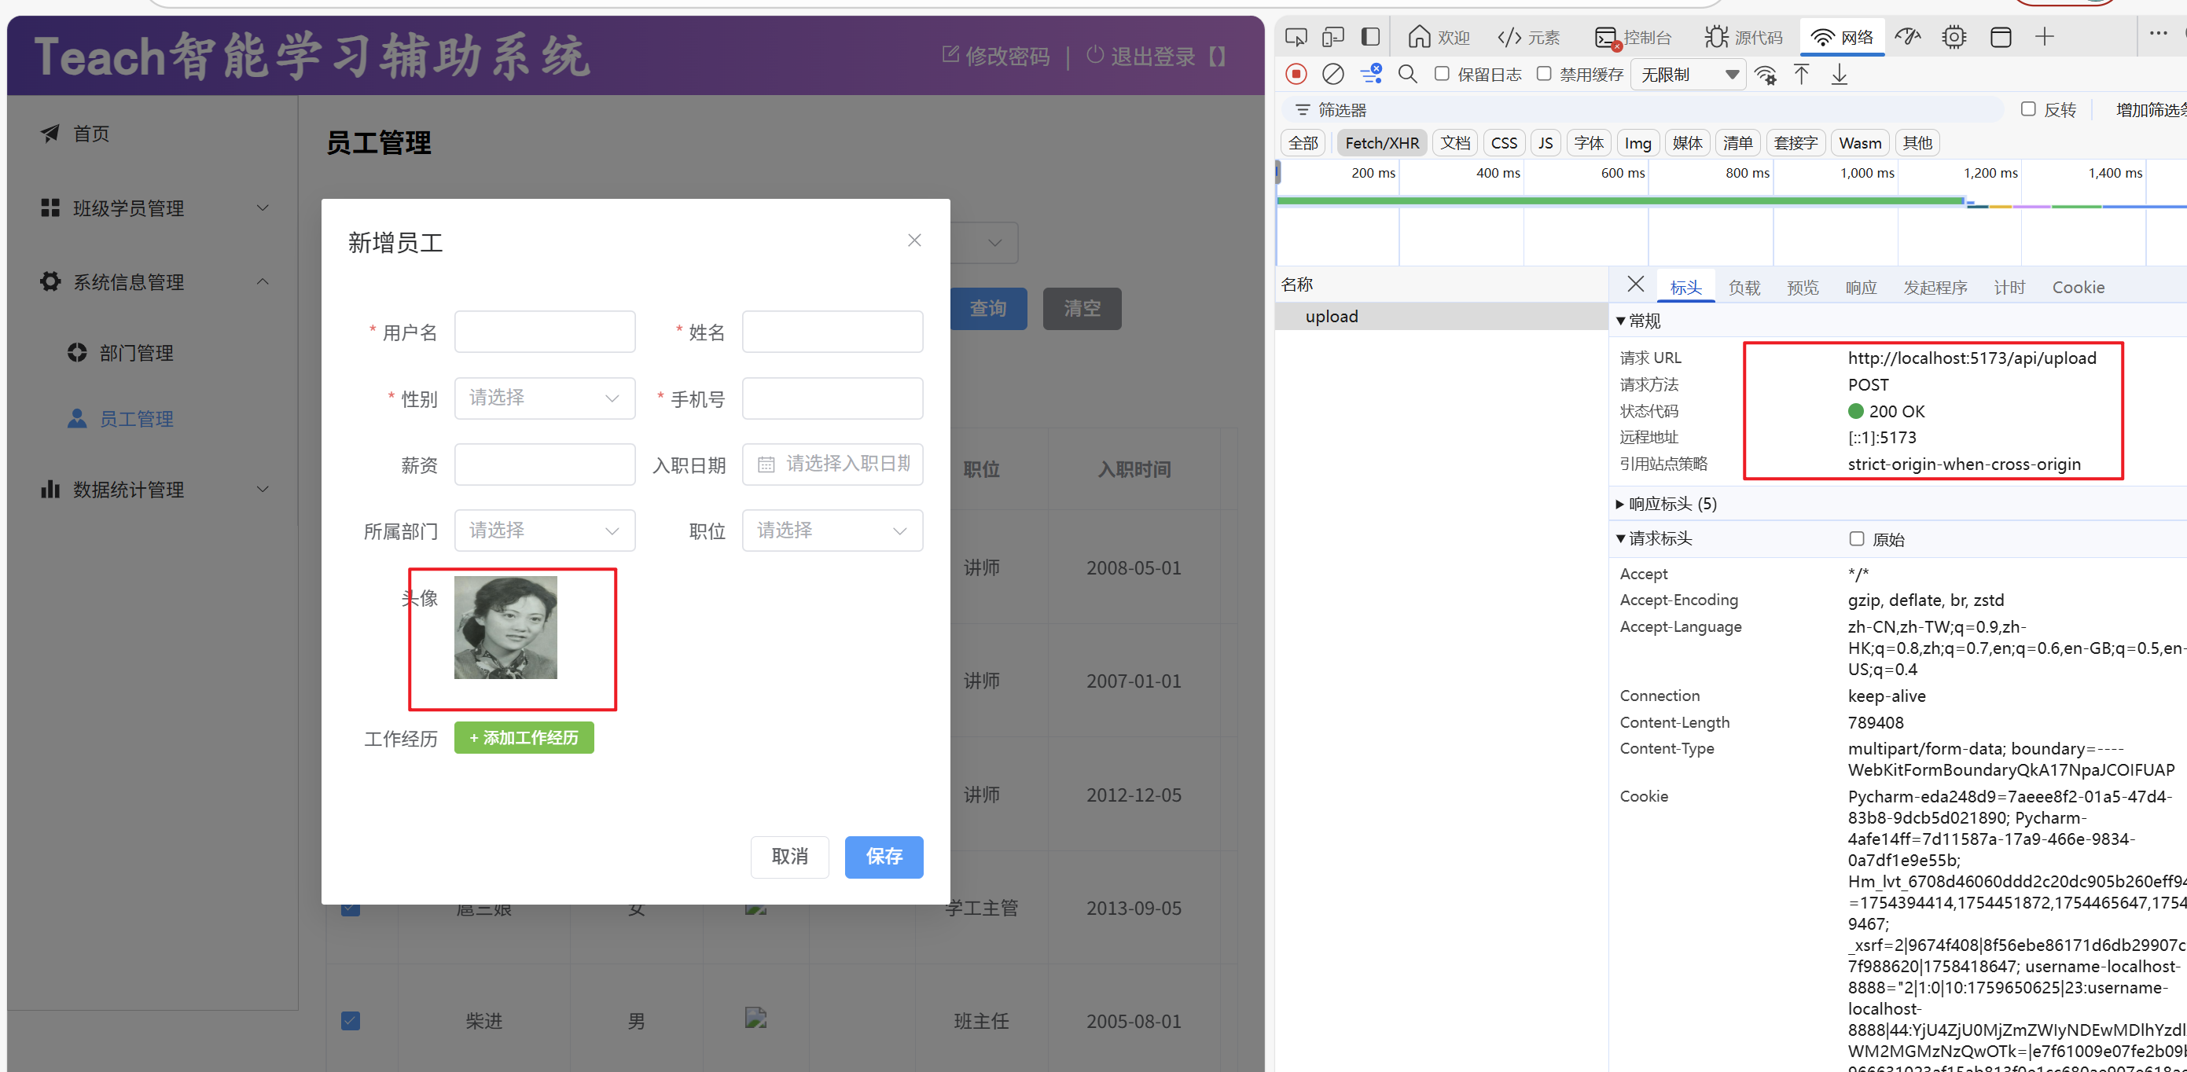The height and width of the screenshot is (1072, 2187).
Task: Open the 控制台 DevTools tab
Action: coord(1633,38)
